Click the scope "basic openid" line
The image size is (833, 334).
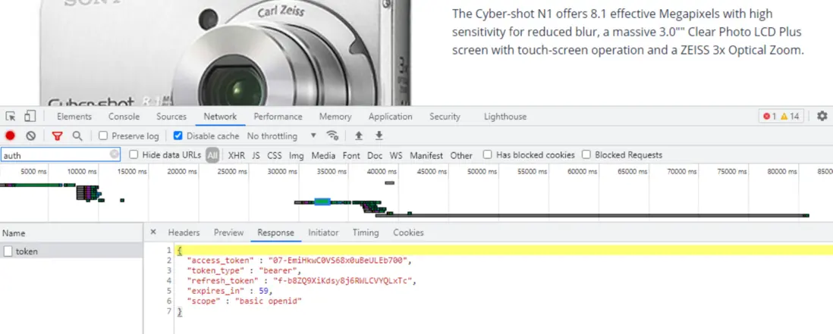coord(245,301)
